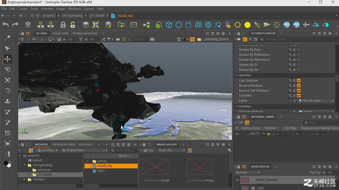
Task: Collapse the LIGHTING section
Action: click(237, 75)
